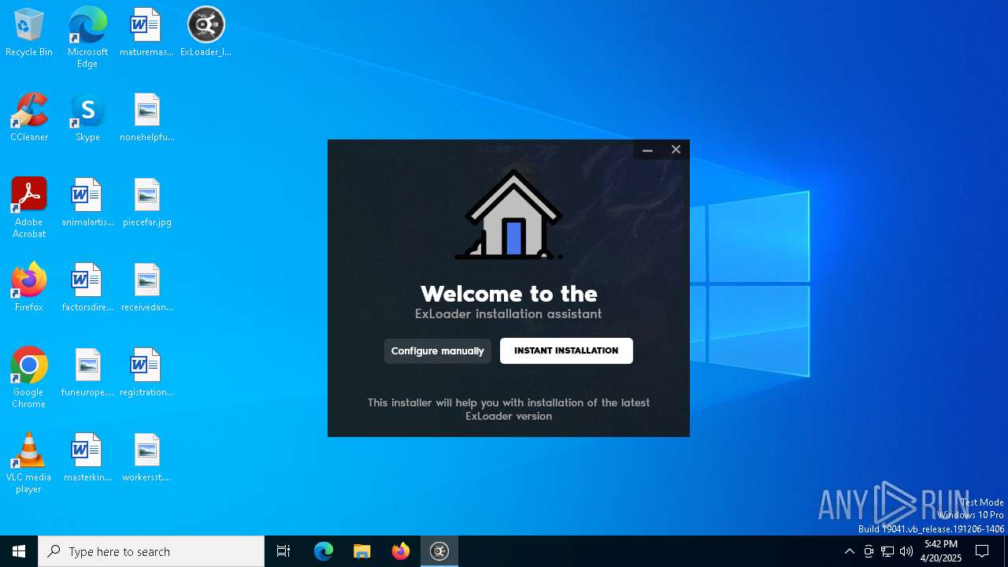Select the Google Chrome desktop shortcut

[x=29, y=378]
